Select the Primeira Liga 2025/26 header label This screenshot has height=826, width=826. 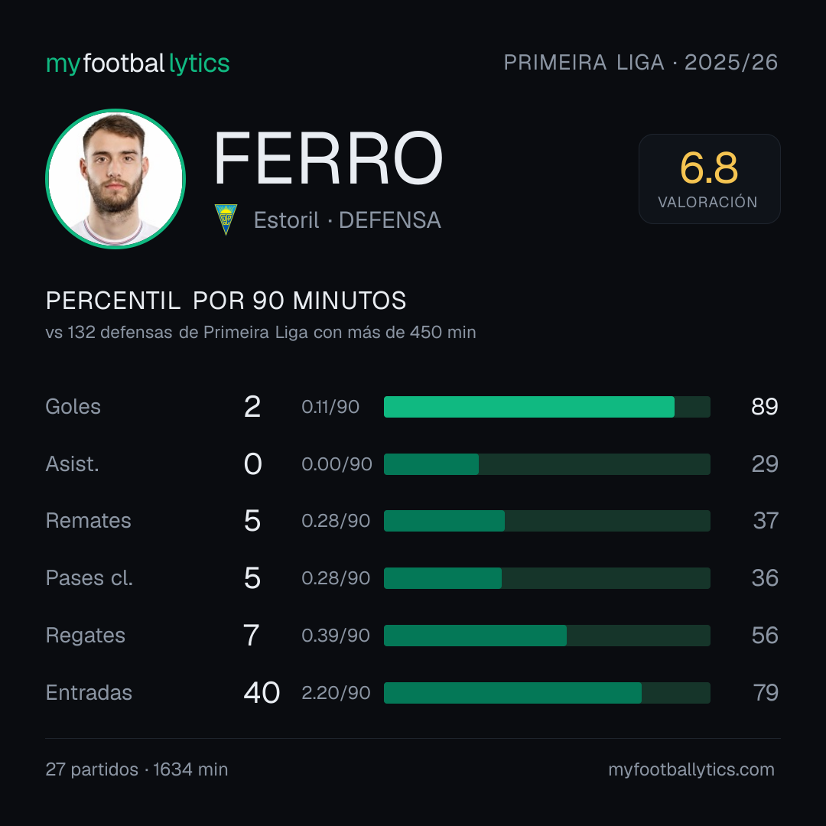(x=641, y=63)
